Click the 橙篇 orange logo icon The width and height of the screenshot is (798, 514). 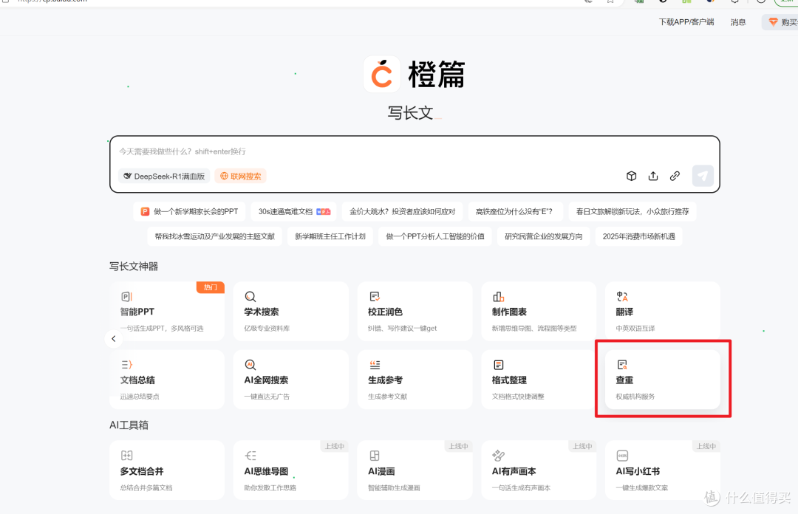click(x=382, y=75)
